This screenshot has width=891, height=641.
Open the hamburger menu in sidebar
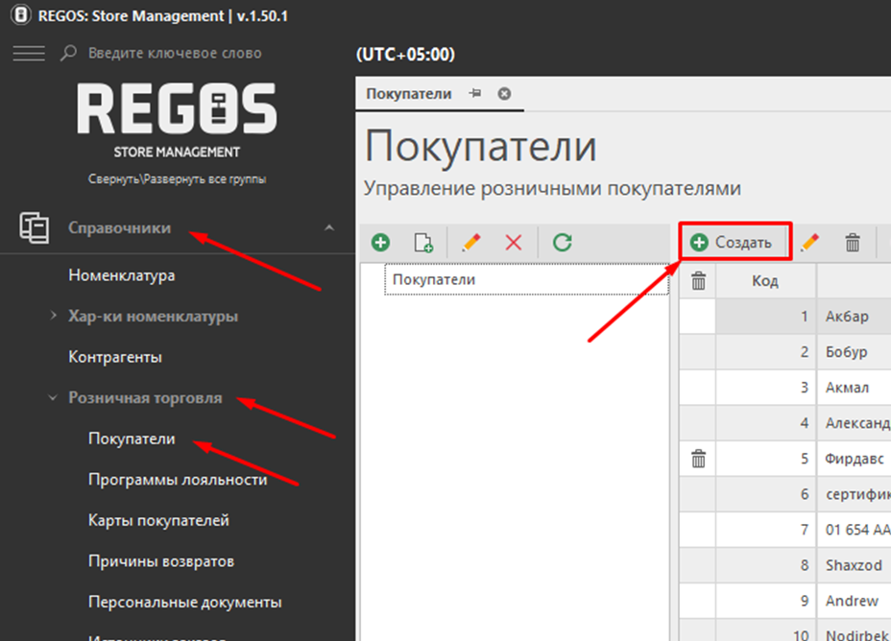[28, 54]
